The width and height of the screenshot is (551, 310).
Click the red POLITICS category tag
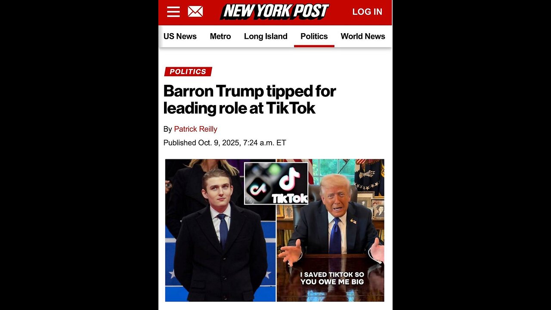click(x=188, y=71)
